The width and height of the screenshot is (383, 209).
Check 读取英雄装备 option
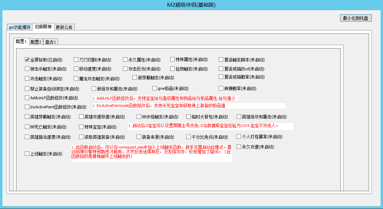(x=81, y=137)
